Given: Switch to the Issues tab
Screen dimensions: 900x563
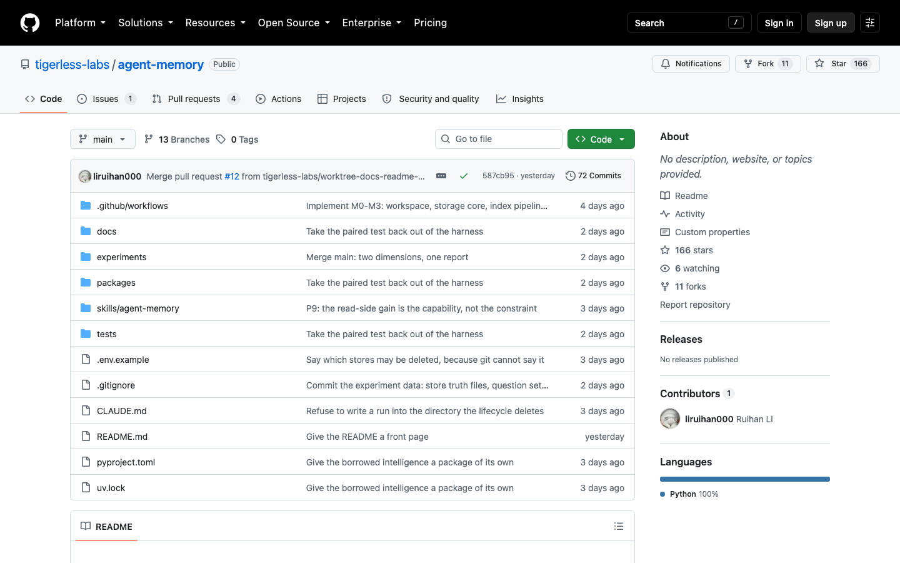Looking at the screenshot, I should point(106,99).
